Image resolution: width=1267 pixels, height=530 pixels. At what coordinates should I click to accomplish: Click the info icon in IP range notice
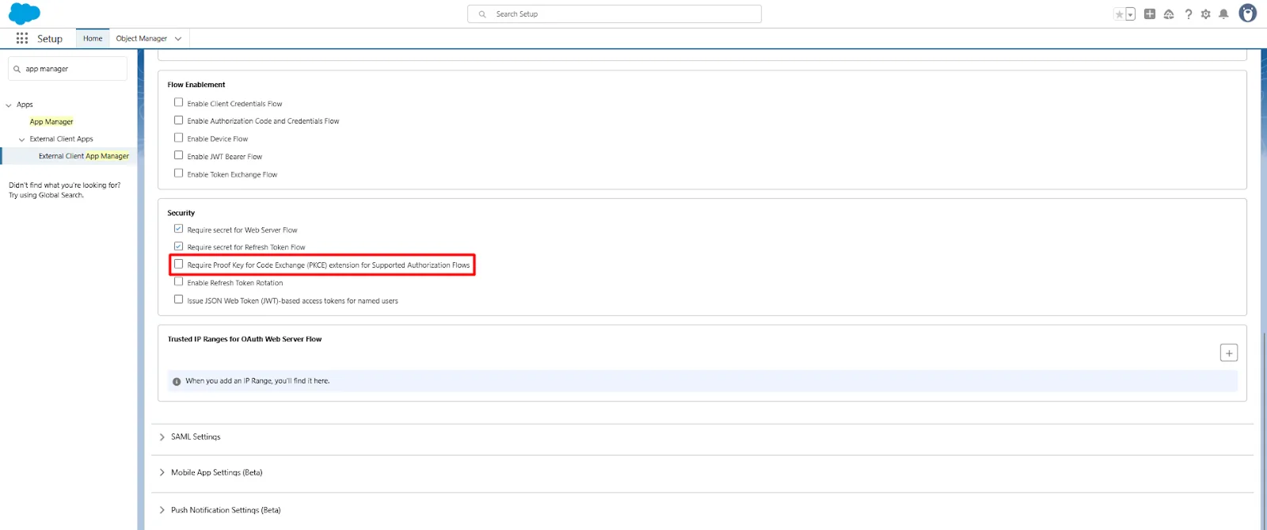tap(177, 381)
